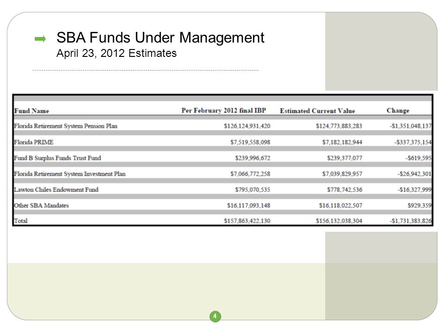This screenshot has height=333, width=445.
Task: Select the total change -$1,731,383,826
Action: pos(410,221)
